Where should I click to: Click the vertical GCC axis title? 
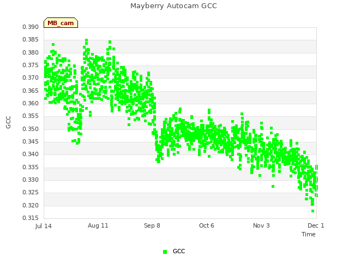point(8,122)
